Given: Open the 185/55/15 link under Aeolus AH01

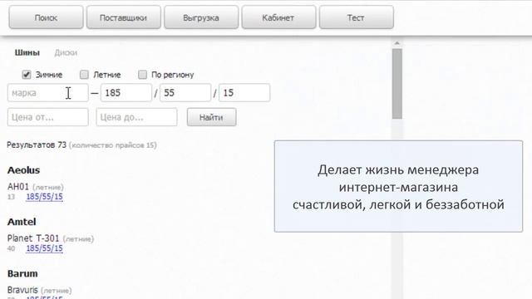Looking at the screenshot, I should click(x=44, y=197).
